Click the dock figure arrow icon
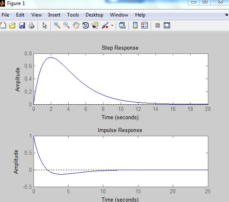Image resolution: width=229 pixels, height=202 pixels. pyautogui.click(x=226, y=14)
